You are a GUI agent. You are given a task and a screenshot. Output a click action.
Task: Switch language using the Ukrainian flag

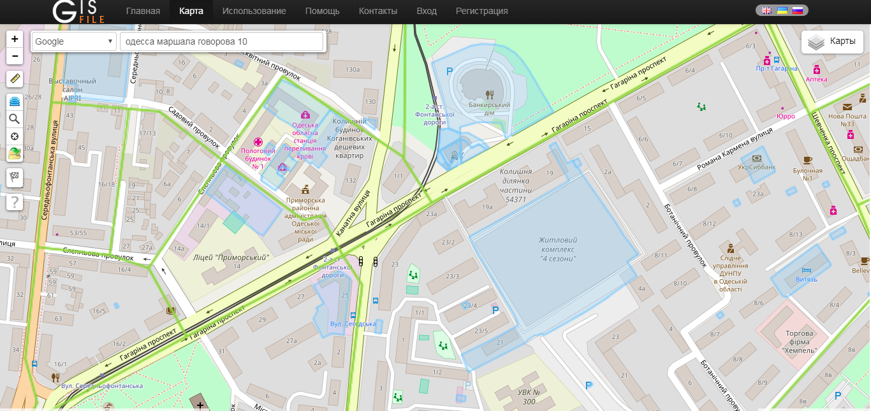coord(782,10)
